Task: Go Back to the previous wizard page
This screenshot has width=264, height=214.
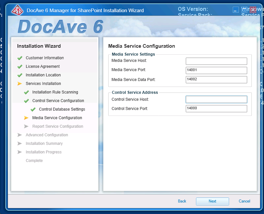Action: (x=182, y=201)
